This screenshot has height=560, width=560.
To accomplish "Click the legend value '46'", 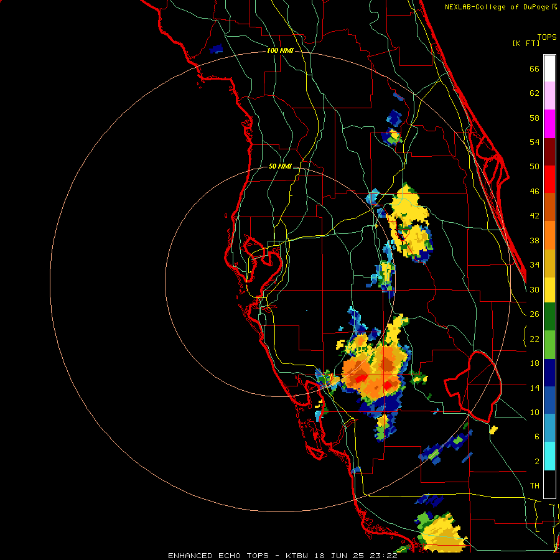I will [534, 192].
